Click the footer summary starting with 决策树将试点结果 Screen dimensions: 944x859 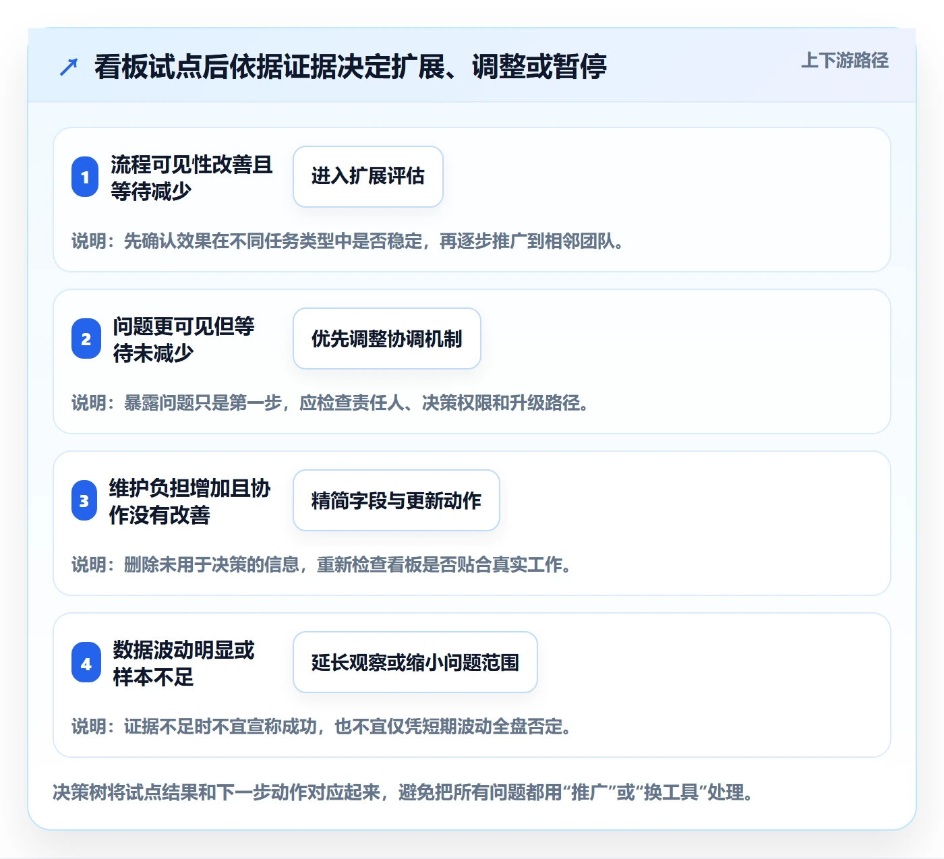403,792
